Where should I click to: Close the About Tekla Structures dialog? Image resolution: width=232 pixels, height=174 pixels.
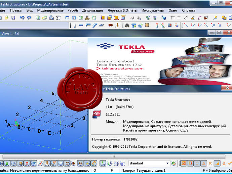[x=227, y=88]
